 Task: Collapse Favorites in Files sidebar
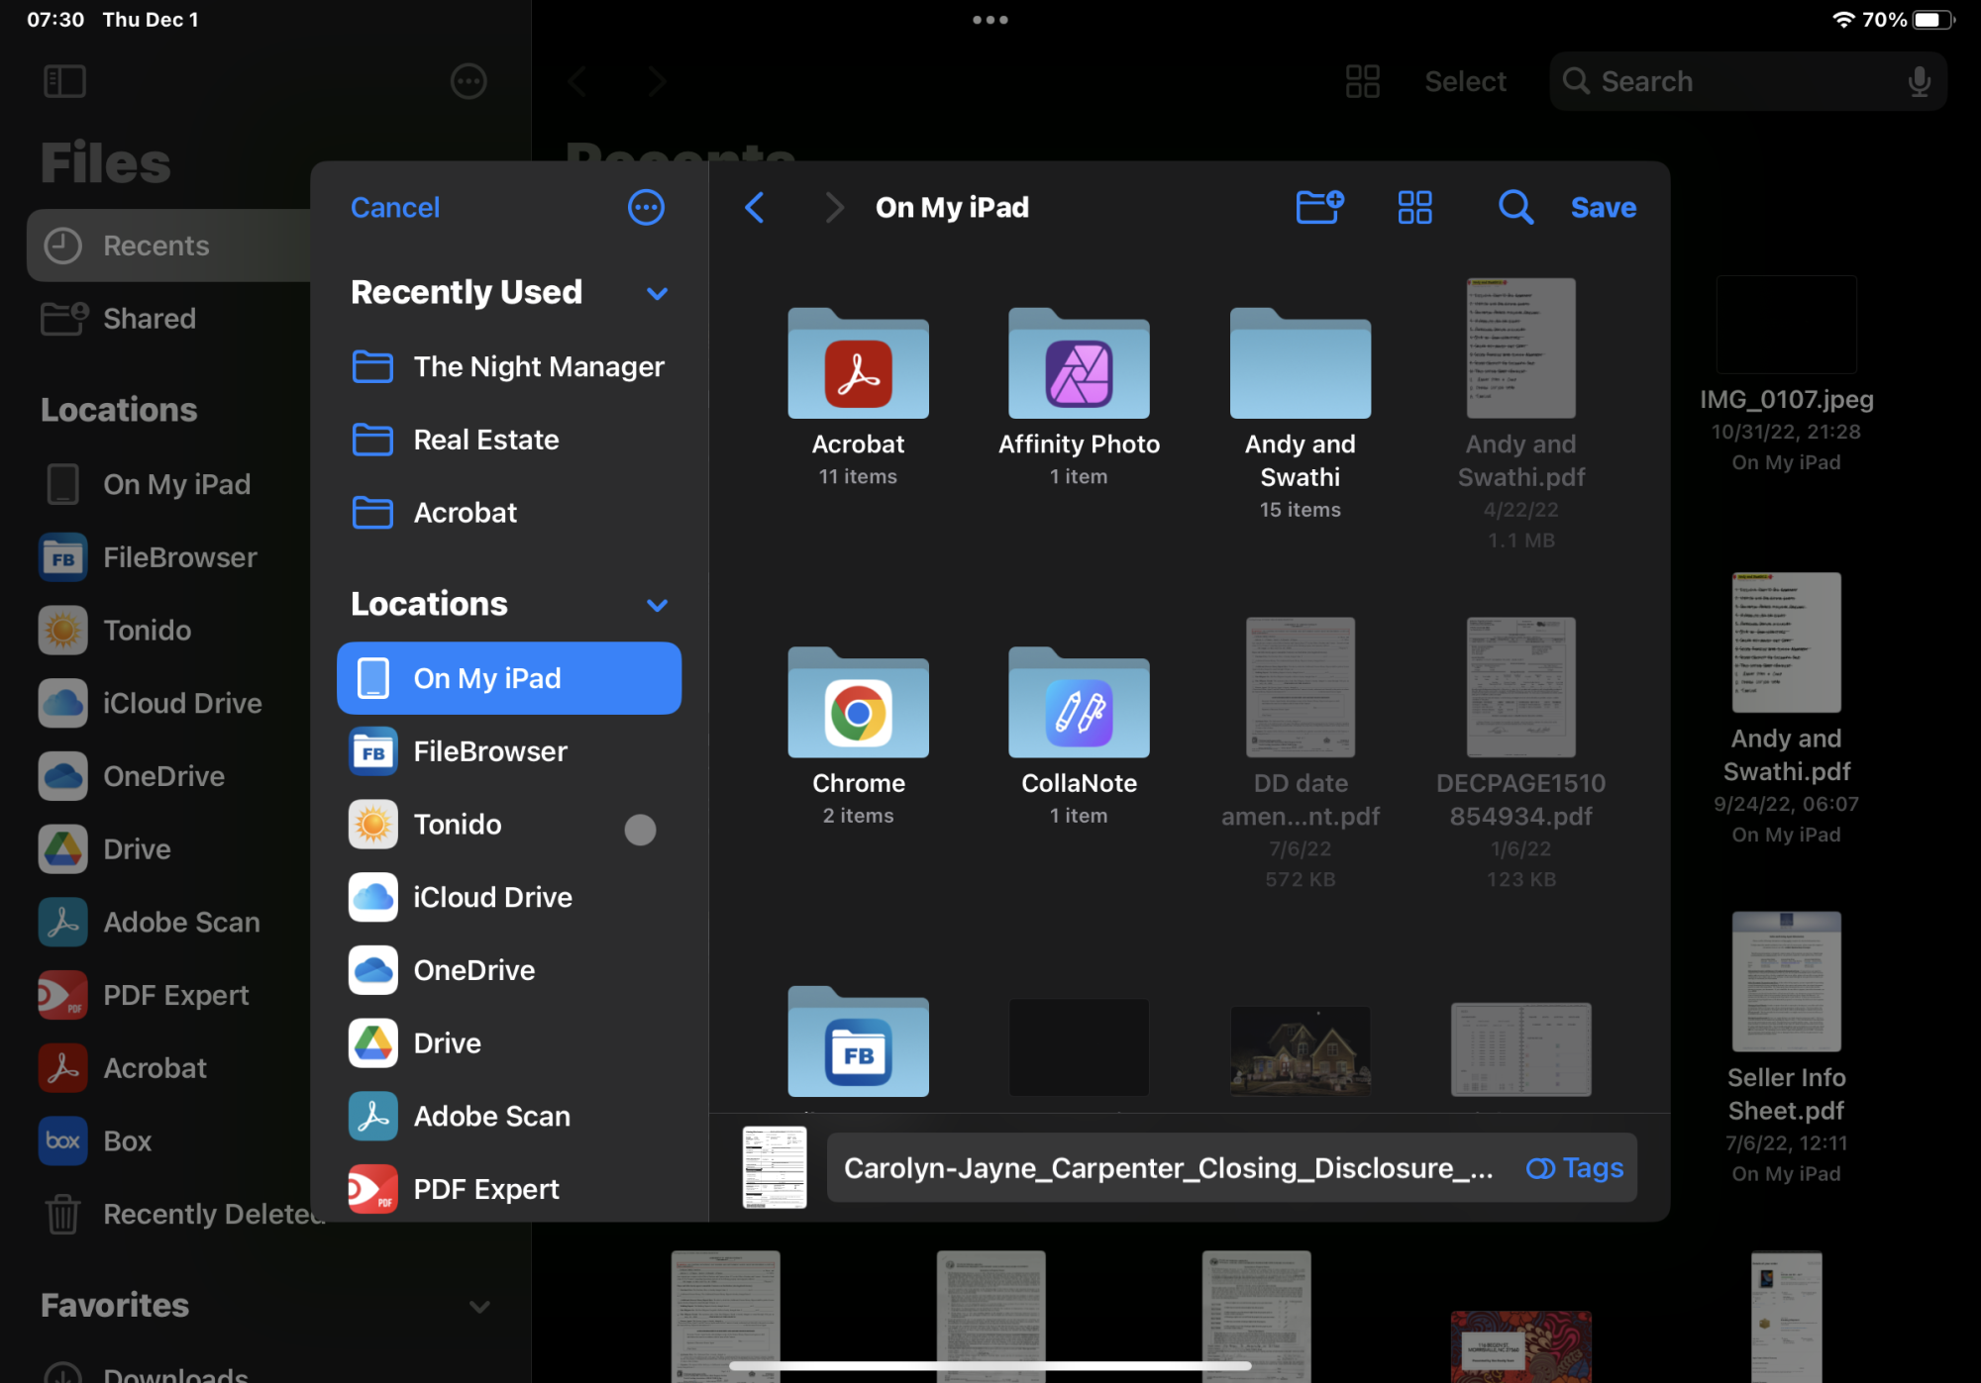[479, 1307]
